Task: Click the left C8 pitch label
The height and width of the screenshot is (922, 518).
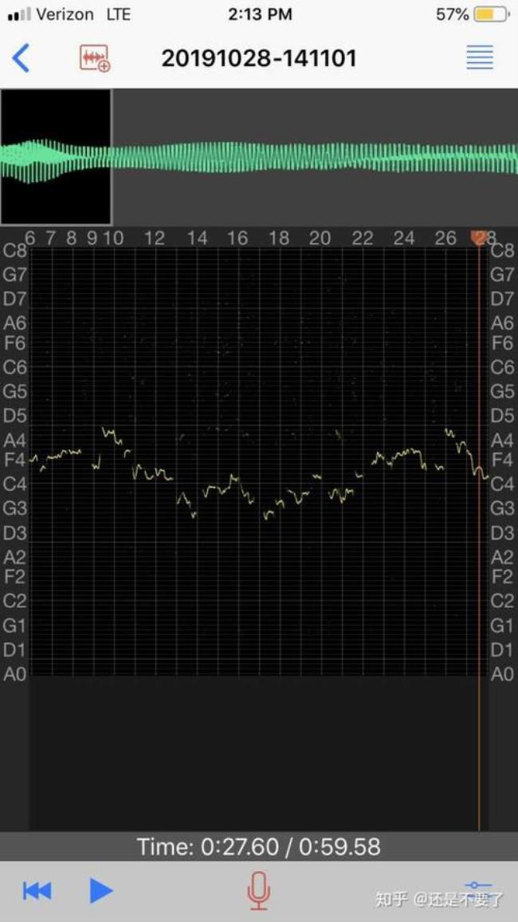Action: 14,251
